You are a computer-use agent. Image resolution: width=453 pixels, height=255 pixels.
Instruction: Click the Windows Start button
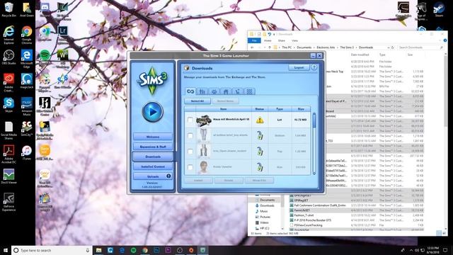[x=6, y=250]
